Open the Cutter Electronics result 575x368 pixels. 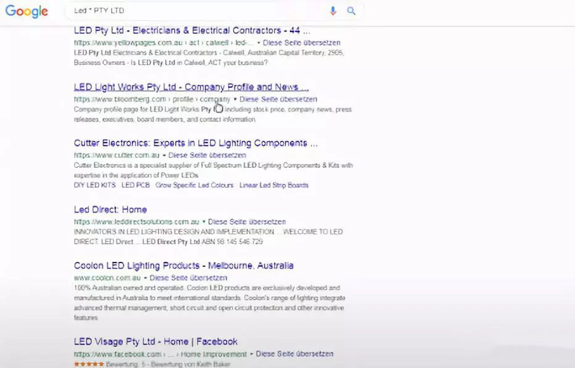pos(194,143)
